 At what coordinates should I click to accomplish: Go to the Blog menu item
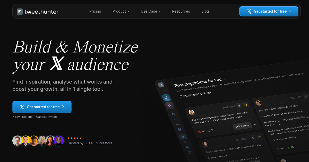[x=205, y=11]
